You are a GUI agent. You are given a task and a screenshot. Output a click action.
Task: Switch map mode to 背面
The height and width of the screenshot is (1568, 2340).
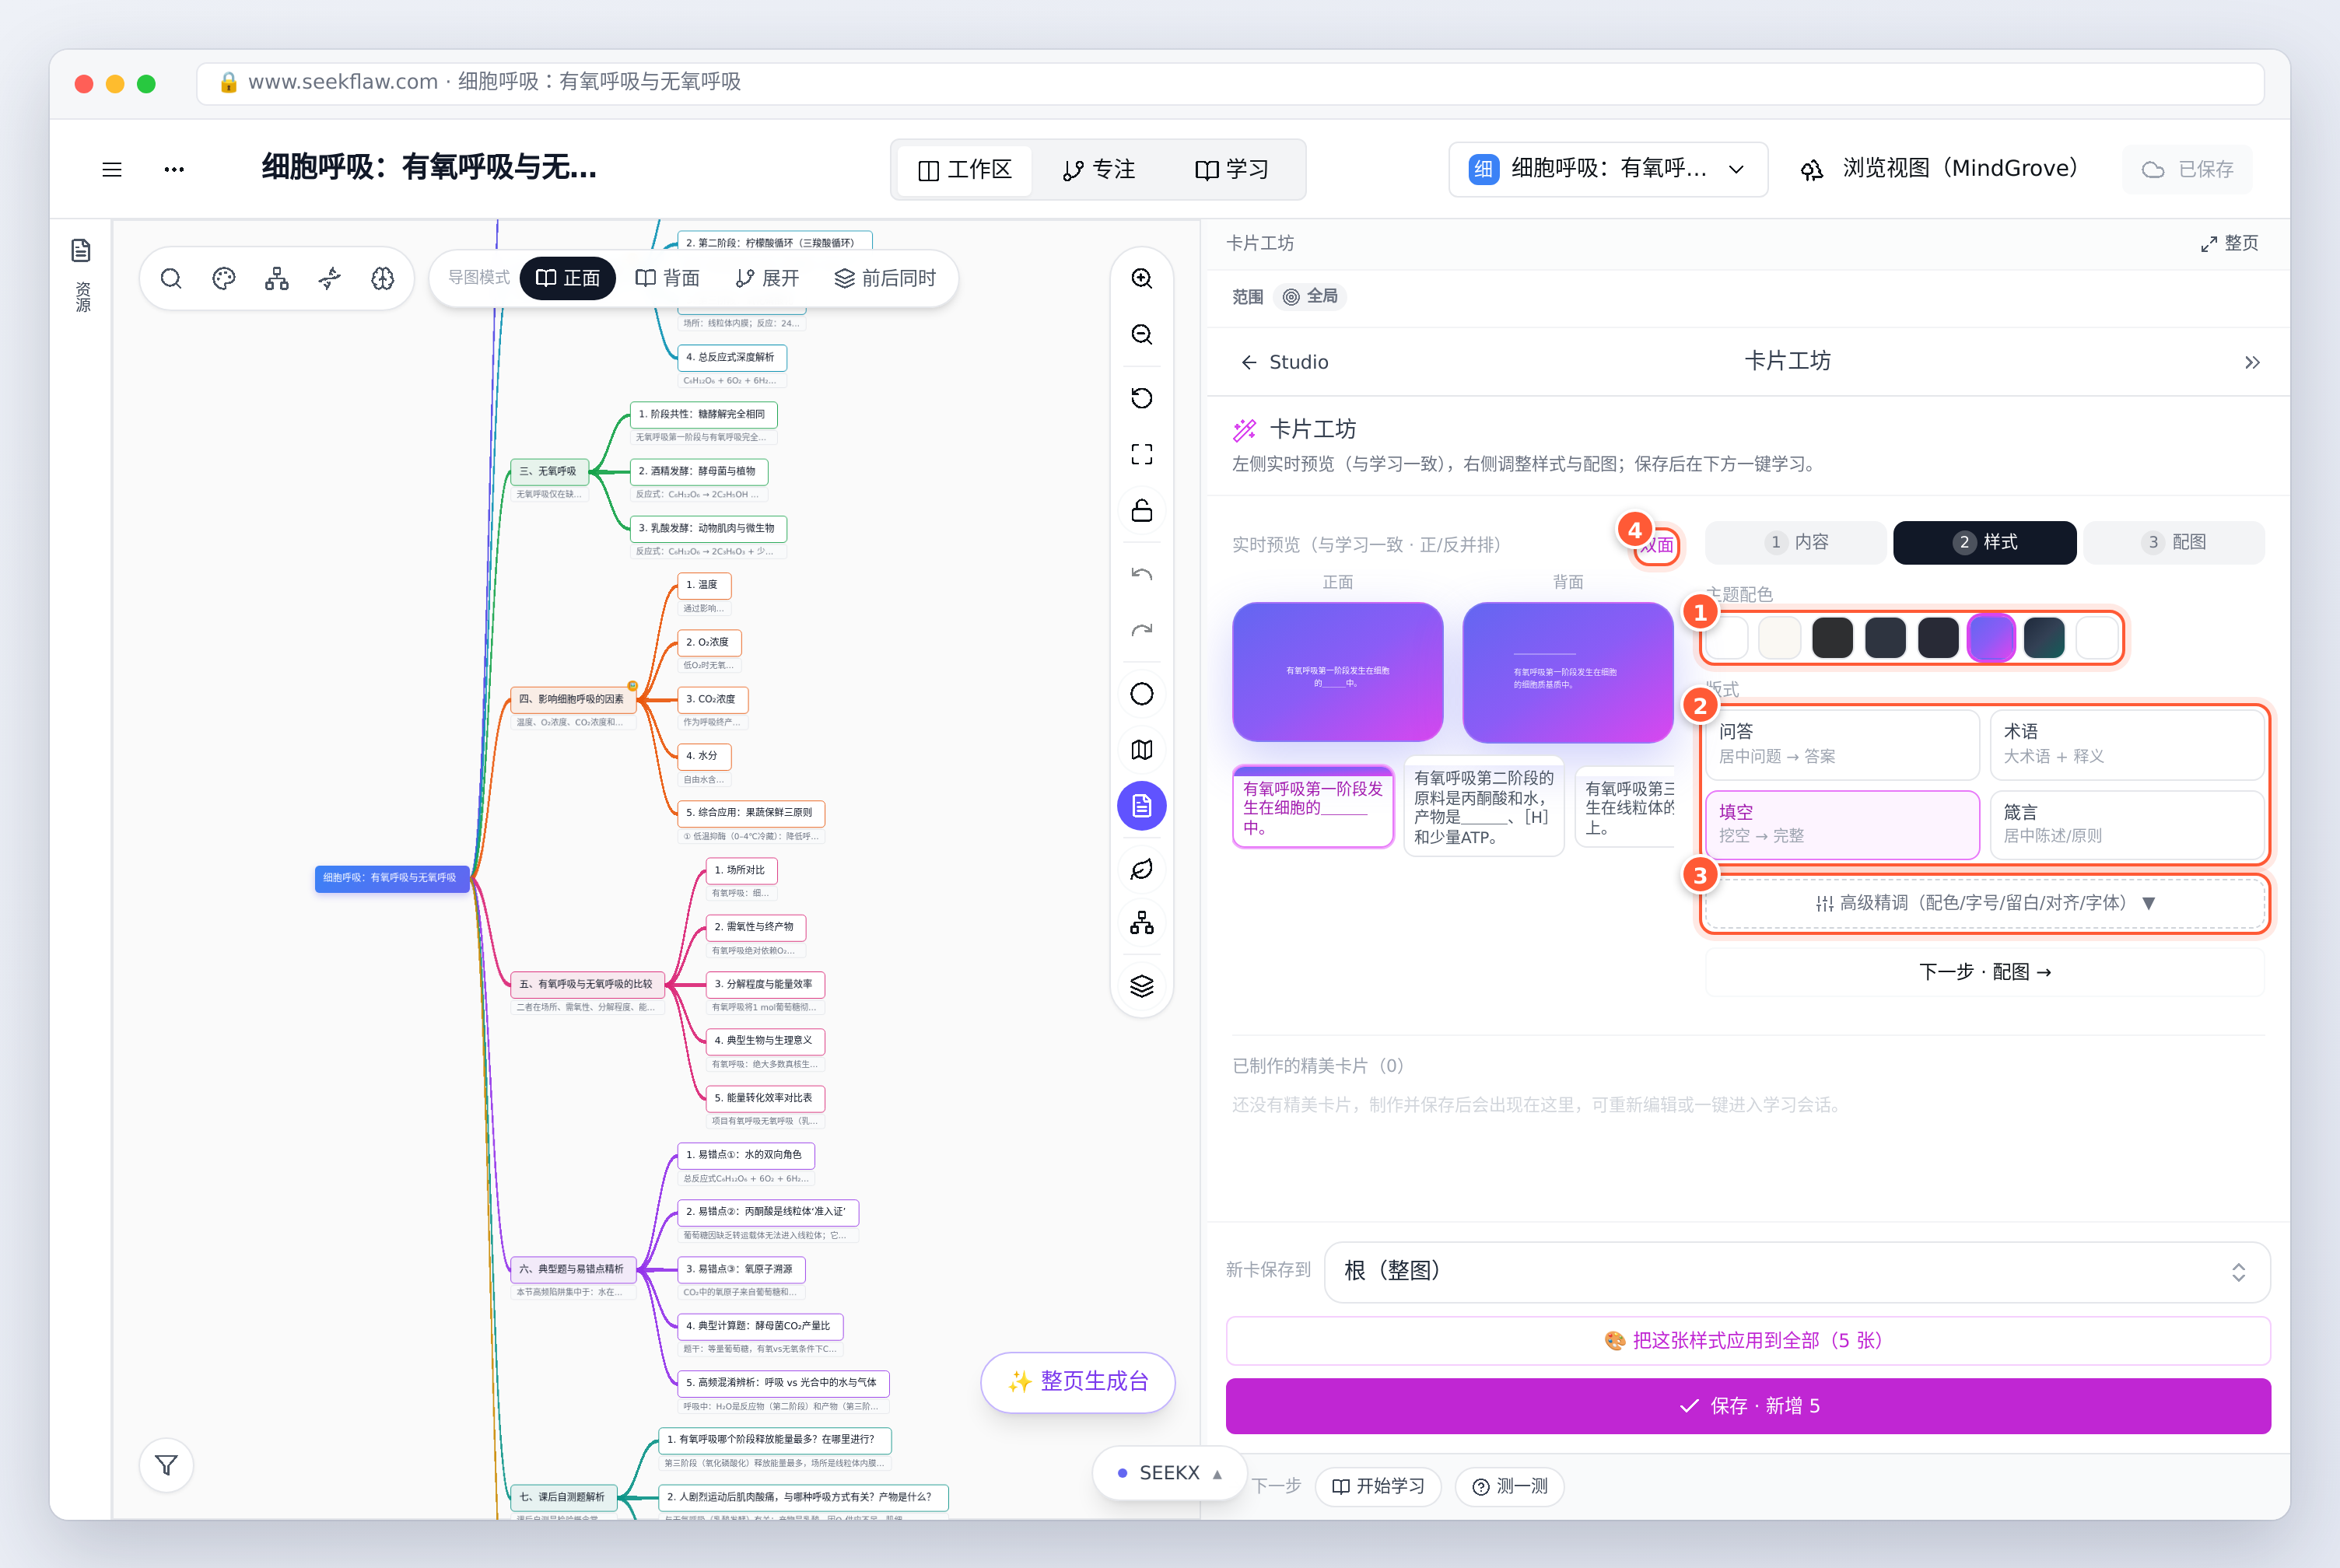pos(667,278)
